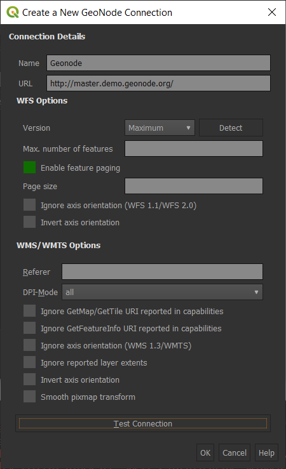Disable the Enable feature paging checkbox

point(30,168)
